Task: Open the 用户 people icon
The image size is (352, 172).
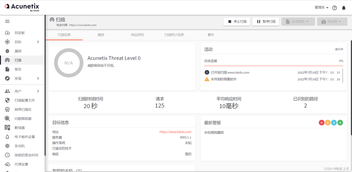Action: point(7,91)
